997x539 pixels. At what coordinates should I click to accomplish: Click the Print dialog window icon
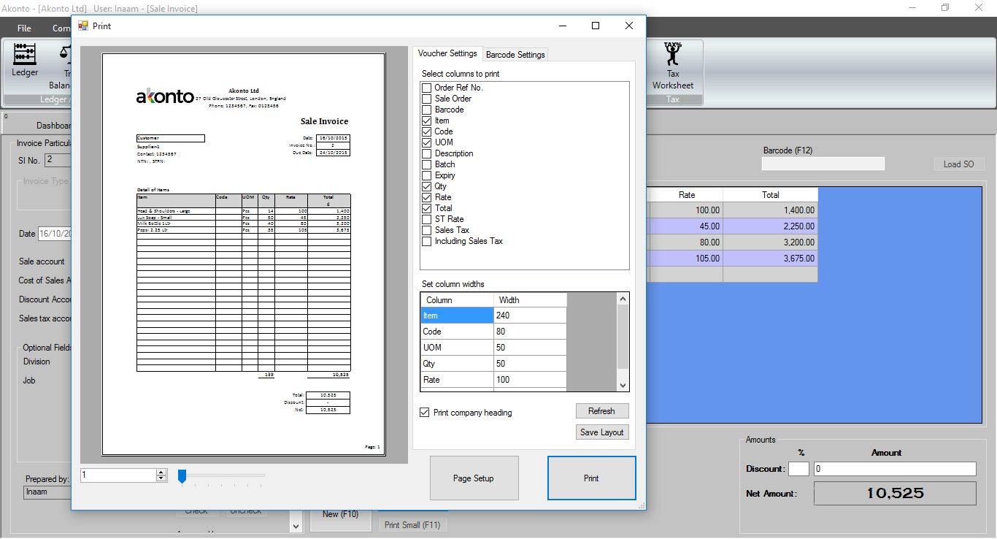83,26
